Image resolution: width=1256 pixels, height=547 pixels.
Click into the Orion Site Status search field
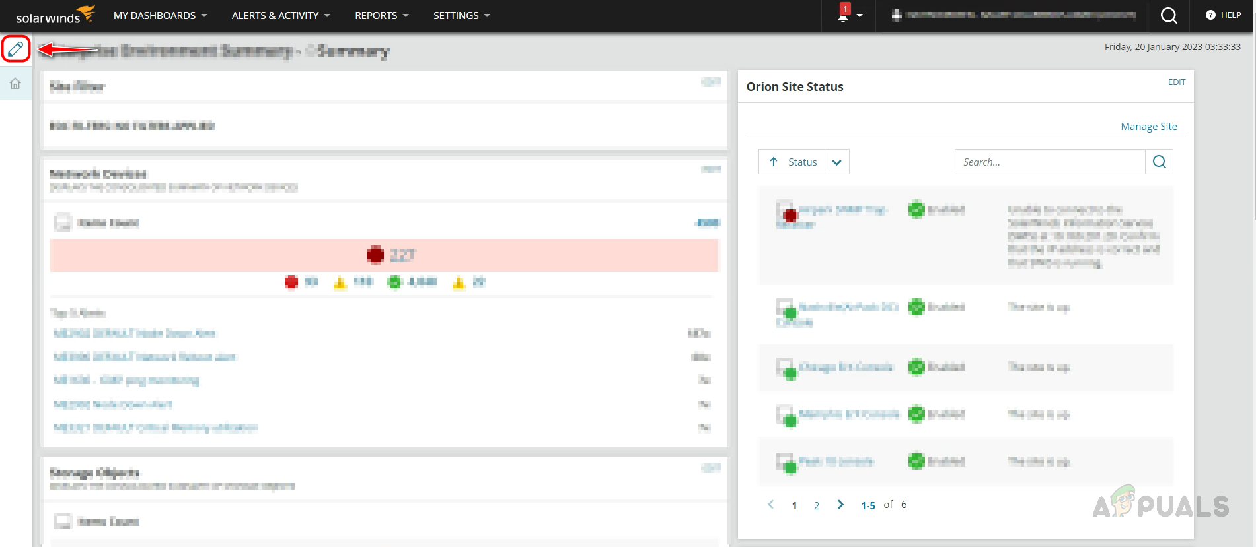tap(1049, 162)
